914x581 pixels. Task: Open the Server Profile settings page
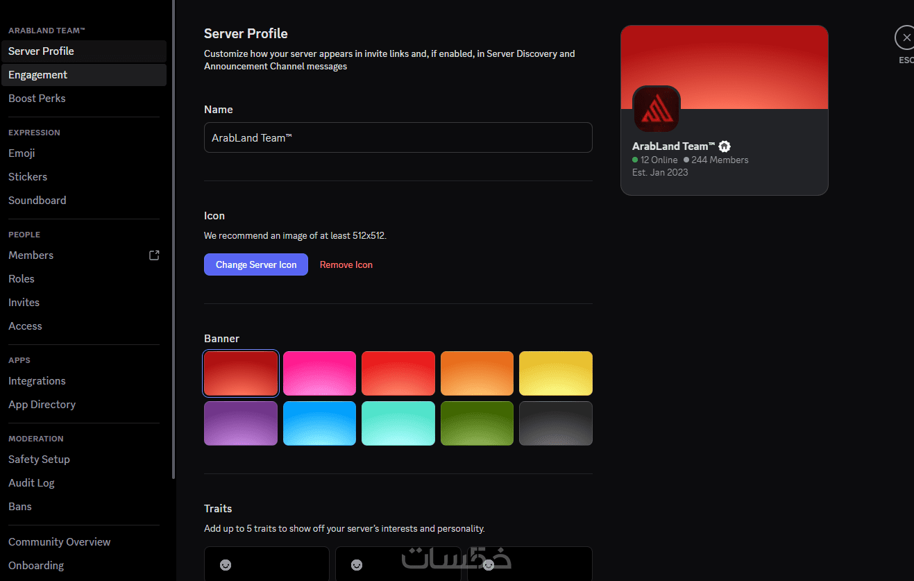[x=84, y=51]
